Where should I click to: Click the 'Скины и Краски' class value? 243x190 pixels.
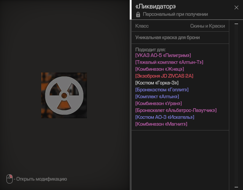pyautogui.click(x=208, y=26)
